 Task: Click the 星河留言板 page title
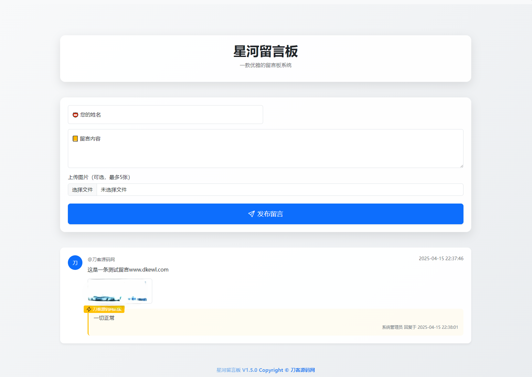(x=265, y=51)
